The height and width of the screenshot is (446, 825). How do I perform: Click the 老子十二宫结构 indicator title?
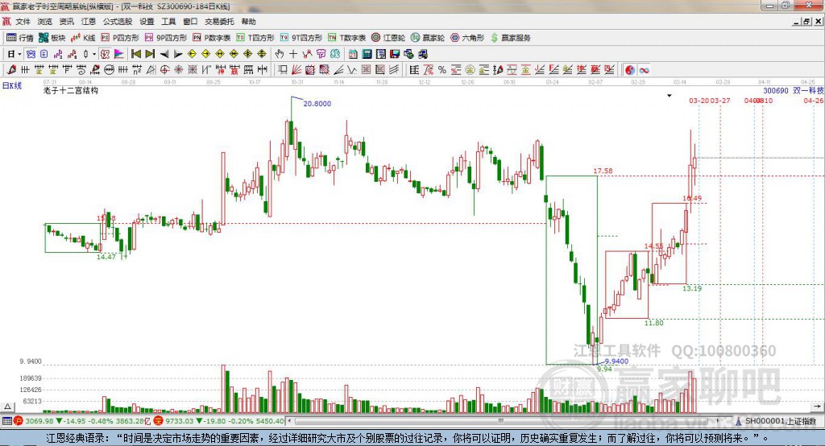(x=71, y=90)
